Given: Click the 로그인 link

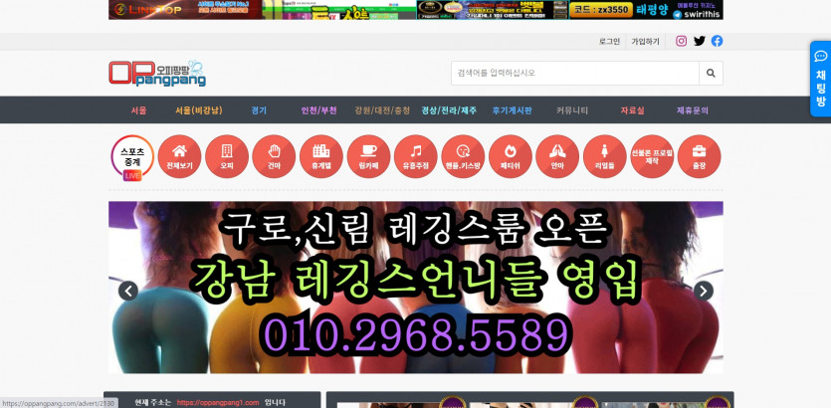Looking at the screenshot, I should coord(609,42).
